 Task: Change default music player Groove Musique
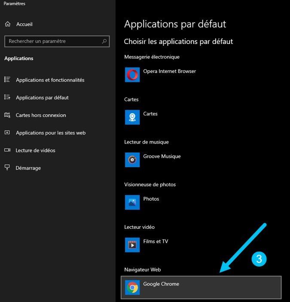click(162, 156)
